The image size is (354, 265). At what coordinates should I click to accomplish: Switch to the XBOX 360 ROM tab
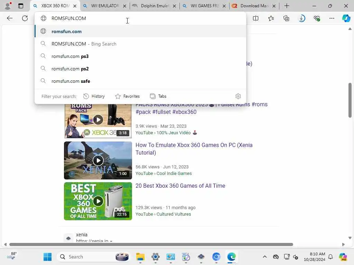(x=55, y=6)
